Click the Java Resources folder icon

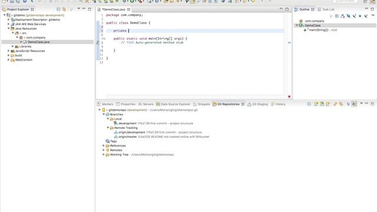pyautogui.click(x=13, y=29)
